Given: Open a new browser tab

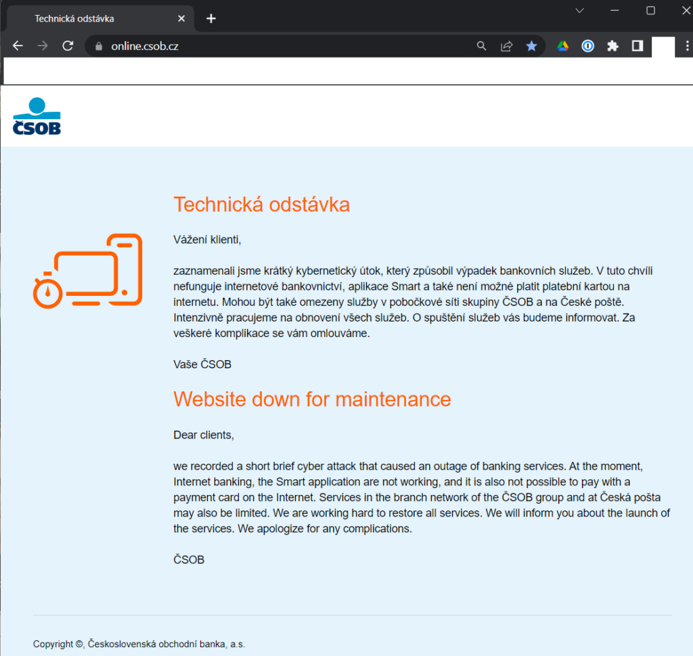Looking at the screenshot, I should tap(211, 18).
